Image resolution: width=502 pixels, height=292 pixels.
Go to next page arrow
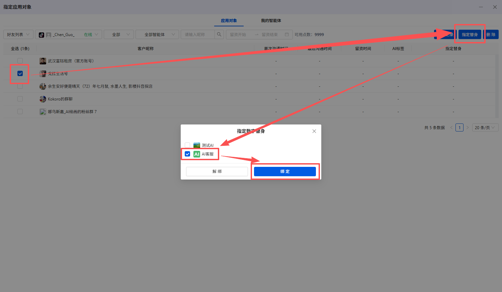tap(468, 127)
